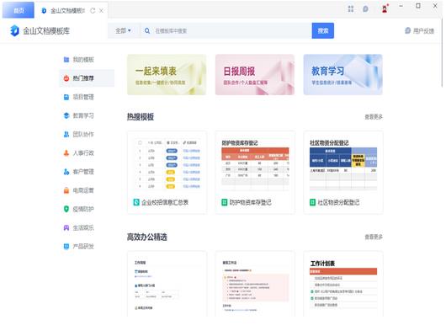Click the blue 搜索 button

click(x=323, y=30)
